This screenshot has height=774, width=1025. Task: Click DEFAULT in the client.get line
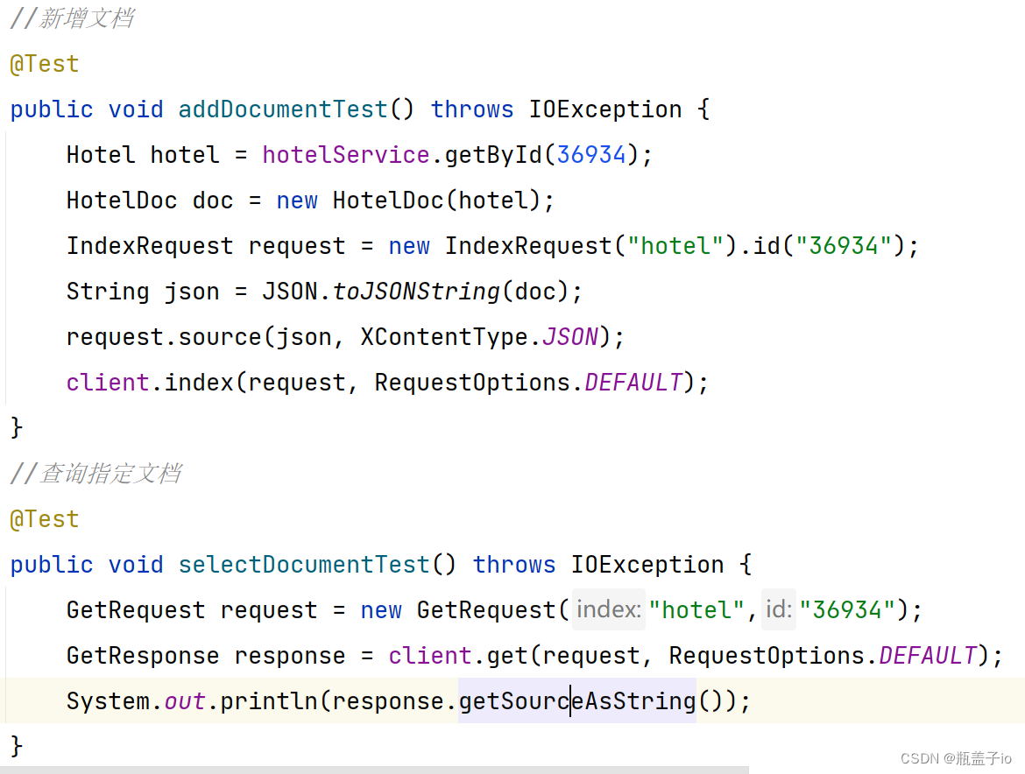point(928,656)
